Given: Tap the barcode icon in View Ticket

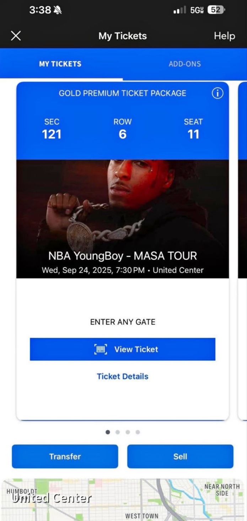Looking at the screenshot, I should point(100,349).
